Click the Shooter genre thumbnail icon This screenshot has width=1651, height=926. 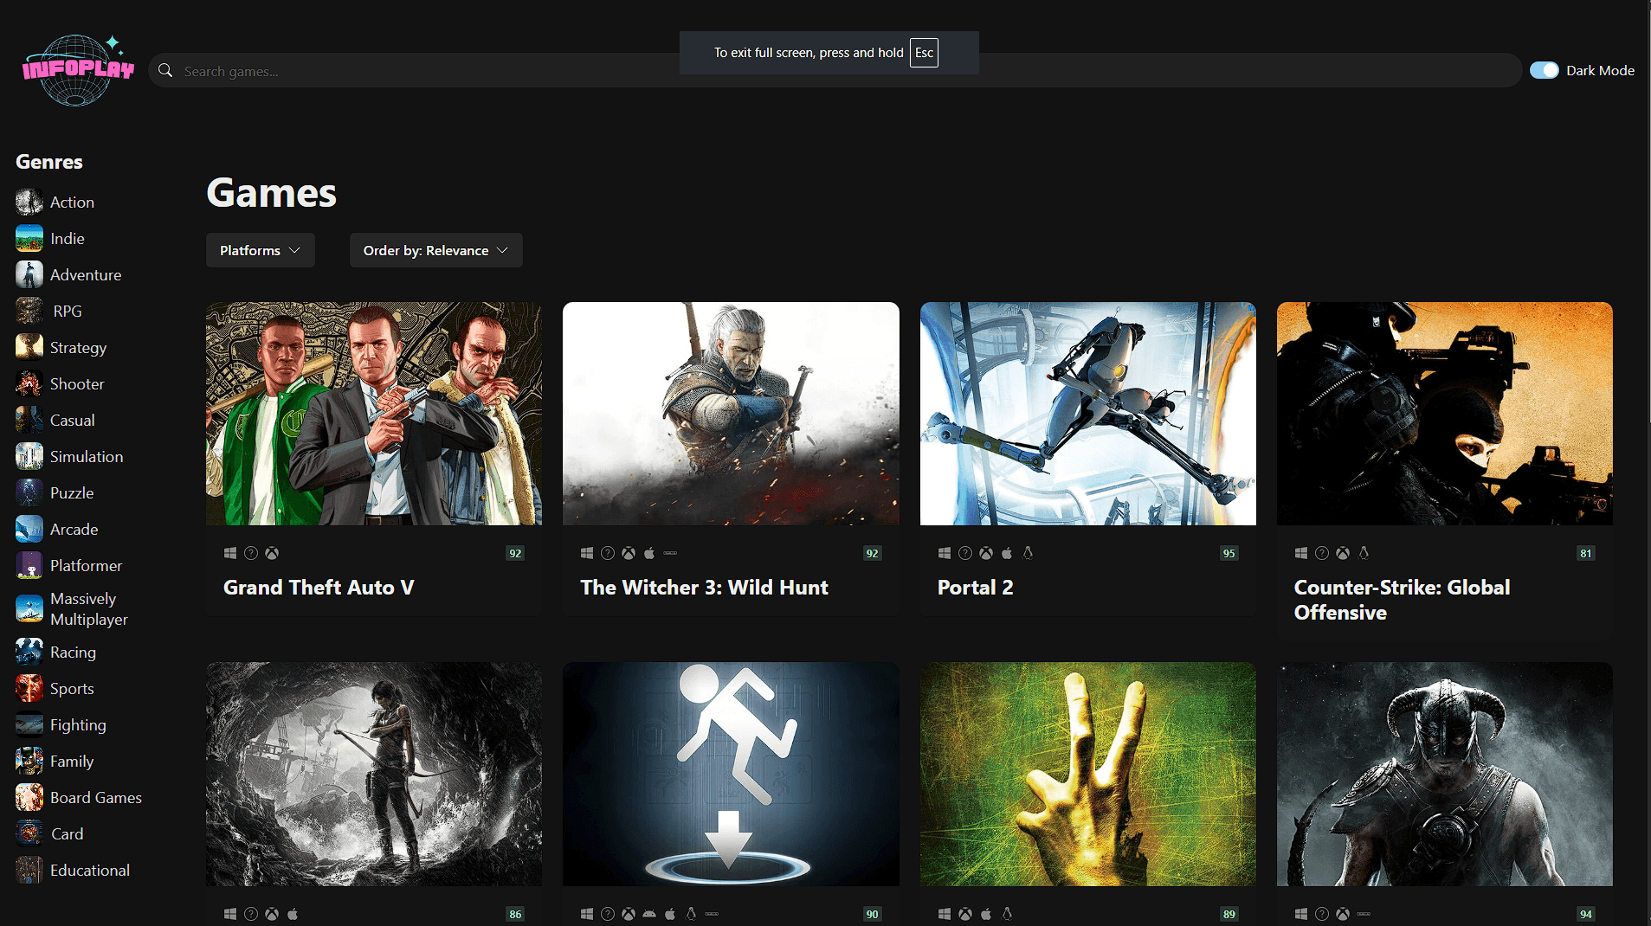coord(29,383)
